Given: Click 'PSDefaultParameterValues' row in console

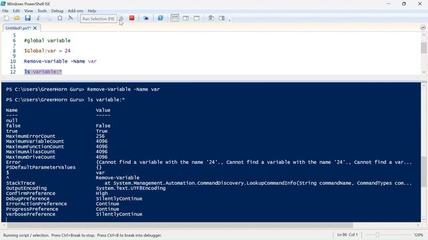Looking at the screenshot, I should coord(41,167).
